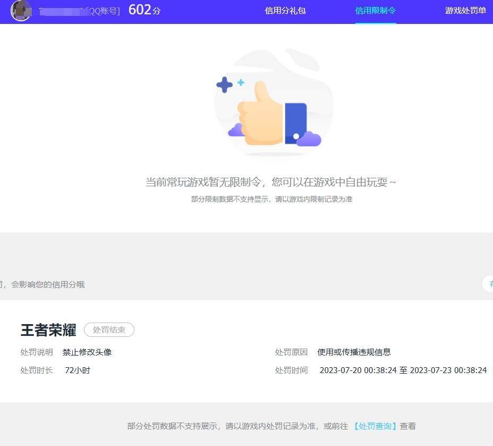Click the 72小时 penalty duration value
493x446 pixels.
coord(78,370)
